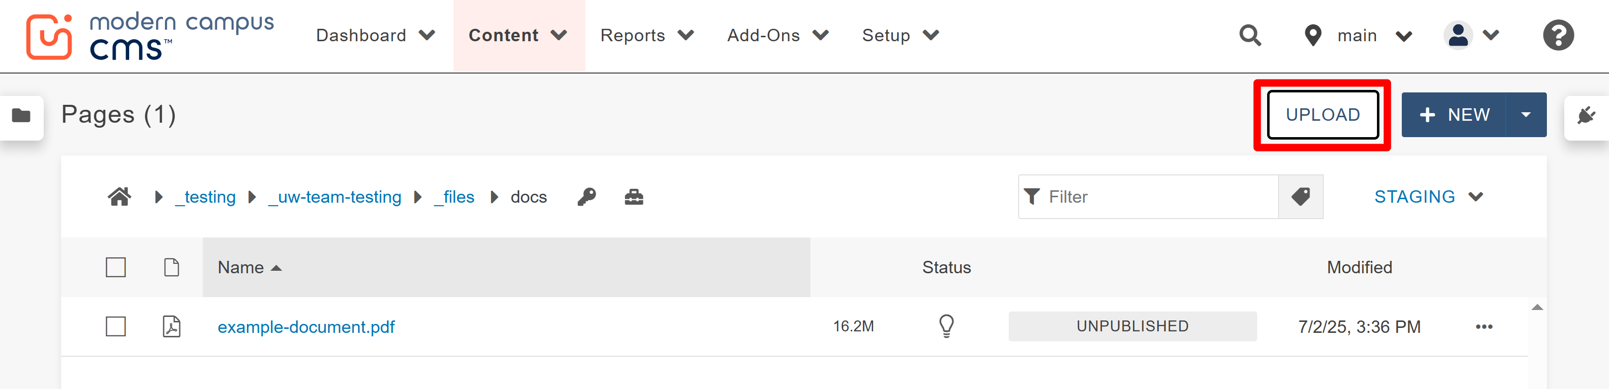Expand the arrow beside the NEW button
The height and width of the screenshot is (389, 1609).
tap(1527, 115)
